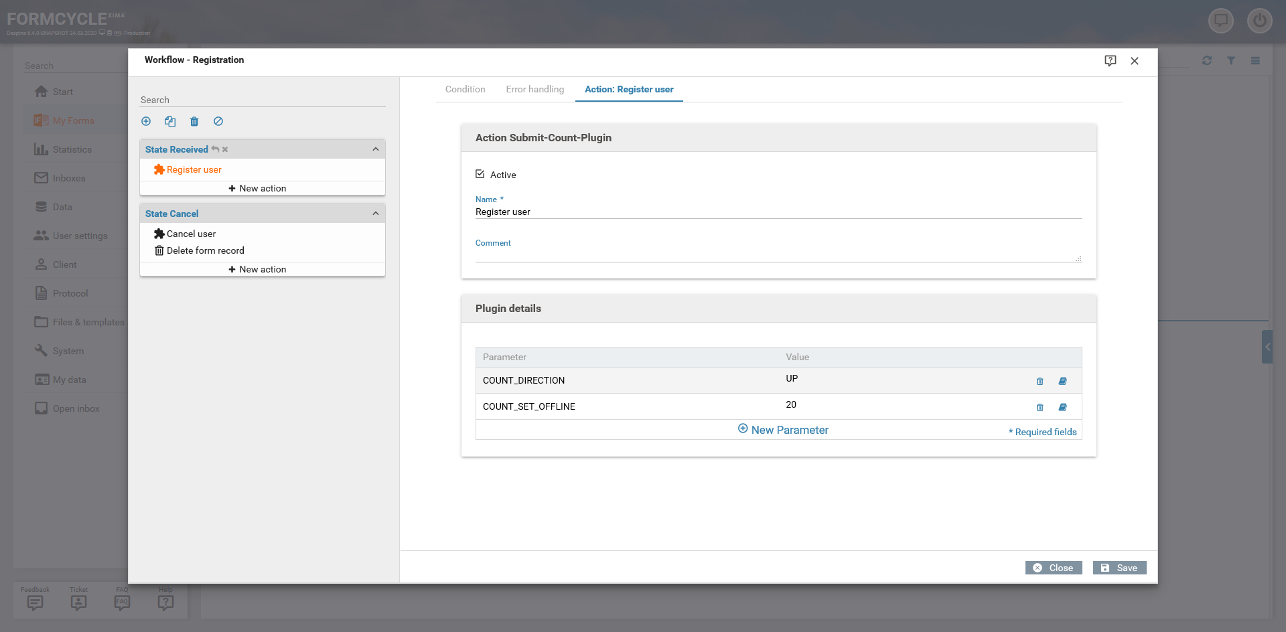Click the Save button
This screenshot has width=1286, height=632.
coord(1119,568)
